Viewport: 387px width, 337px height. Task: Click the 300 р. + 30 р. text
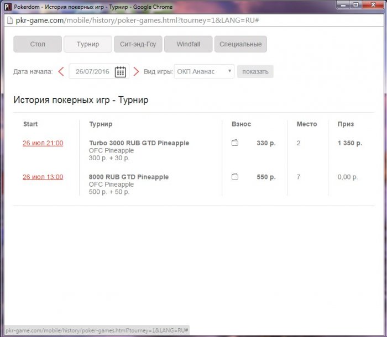(x=109, y=158)
